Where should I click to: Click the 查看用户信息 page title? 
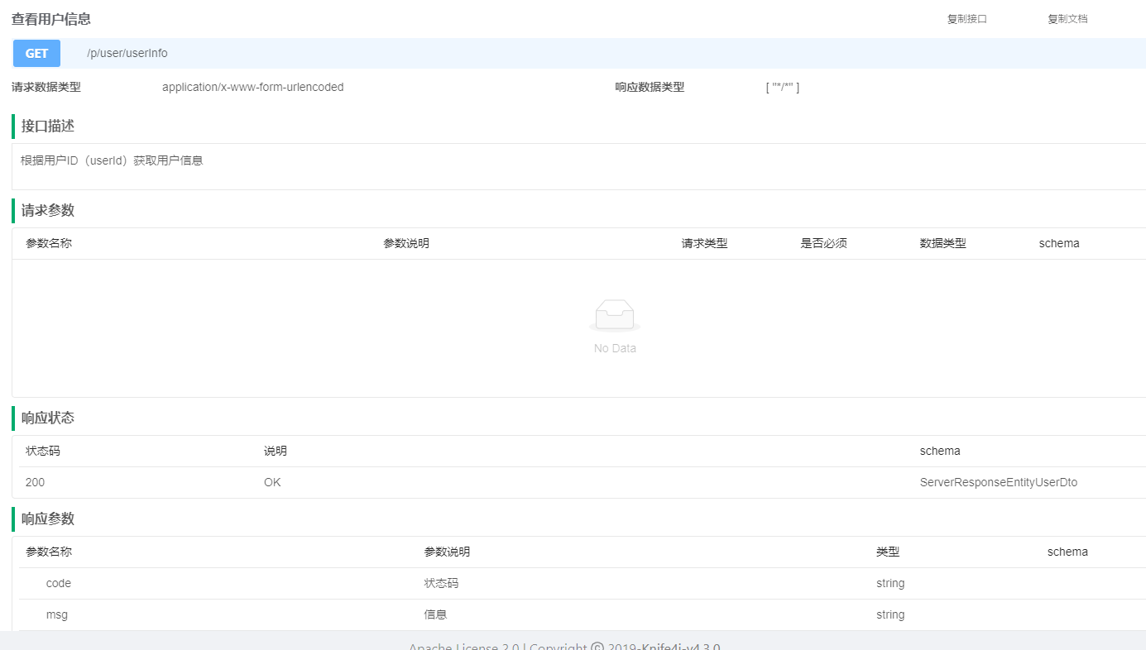(51, 18)
